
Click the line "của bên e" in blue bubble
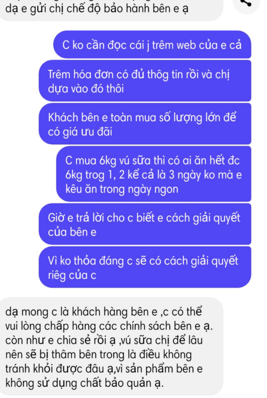tap(72, 232)
